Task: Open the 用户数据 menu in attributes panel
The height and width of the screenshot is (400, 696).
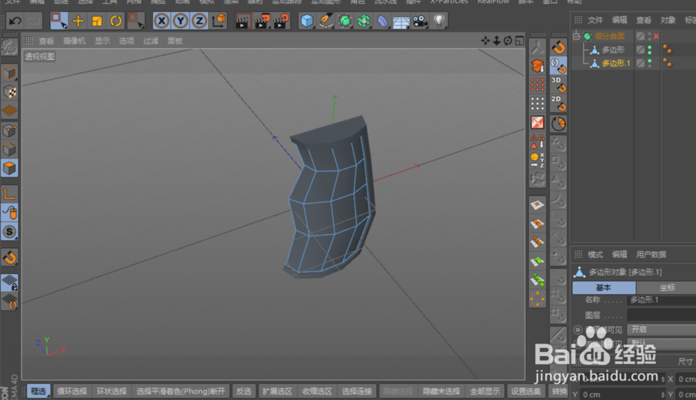Action: click(651, 254)
